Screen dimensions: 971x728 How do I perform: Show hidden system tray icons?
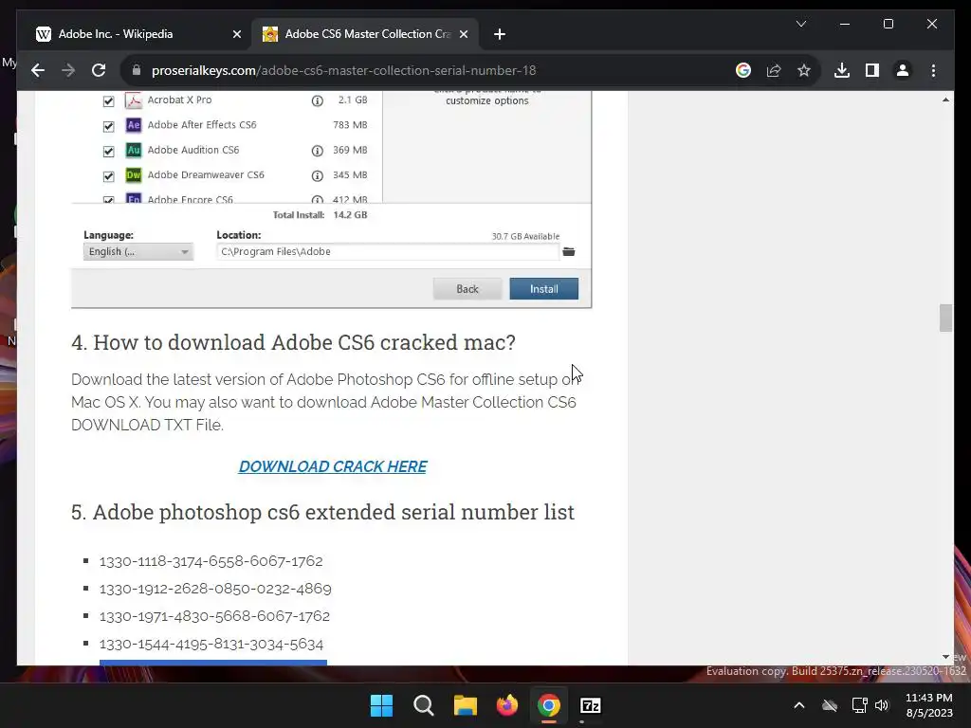point(799,705)
